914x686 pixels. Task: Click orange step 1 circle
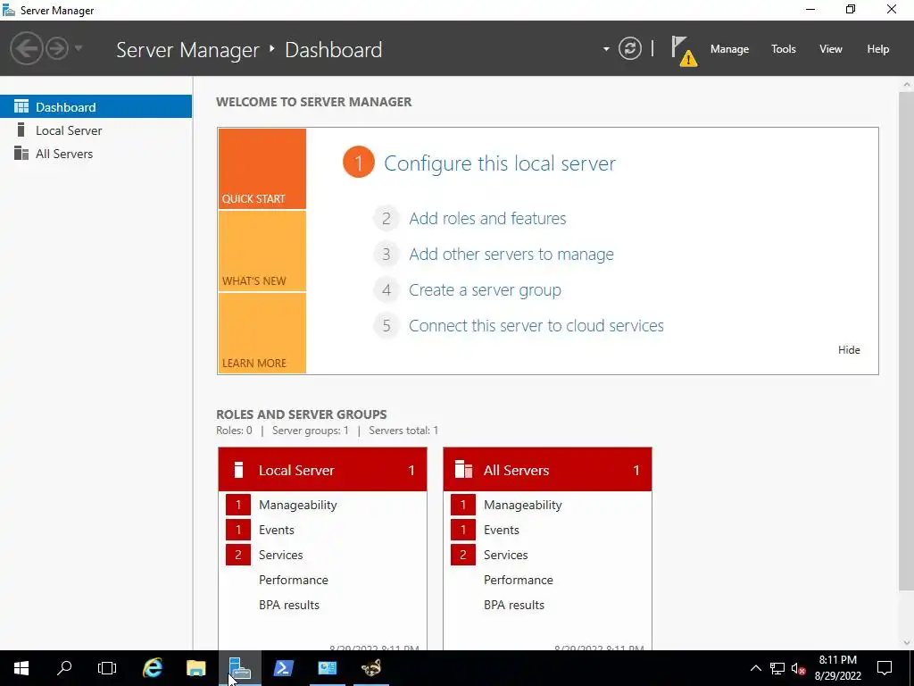[x=359, y=163]
